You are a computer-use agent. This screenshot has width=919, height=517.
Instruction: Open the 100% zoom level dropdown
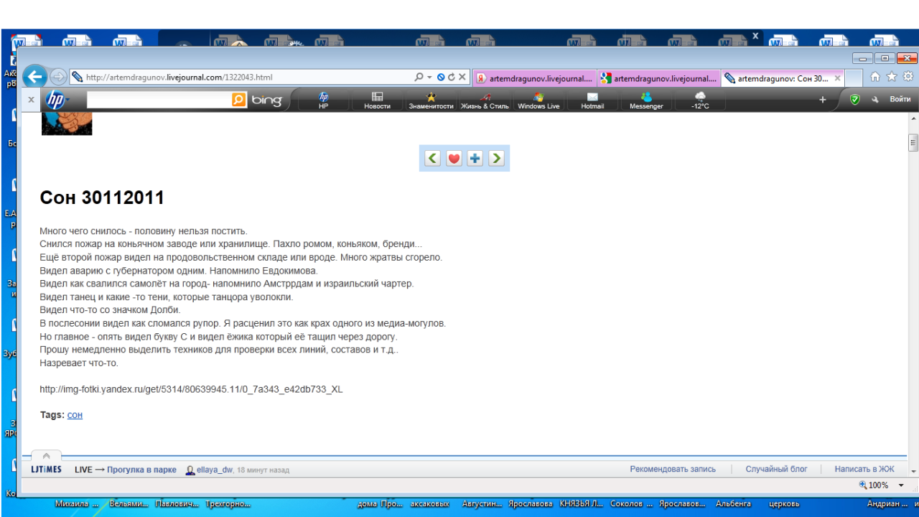pyautogui.click(x=901, y=485)
